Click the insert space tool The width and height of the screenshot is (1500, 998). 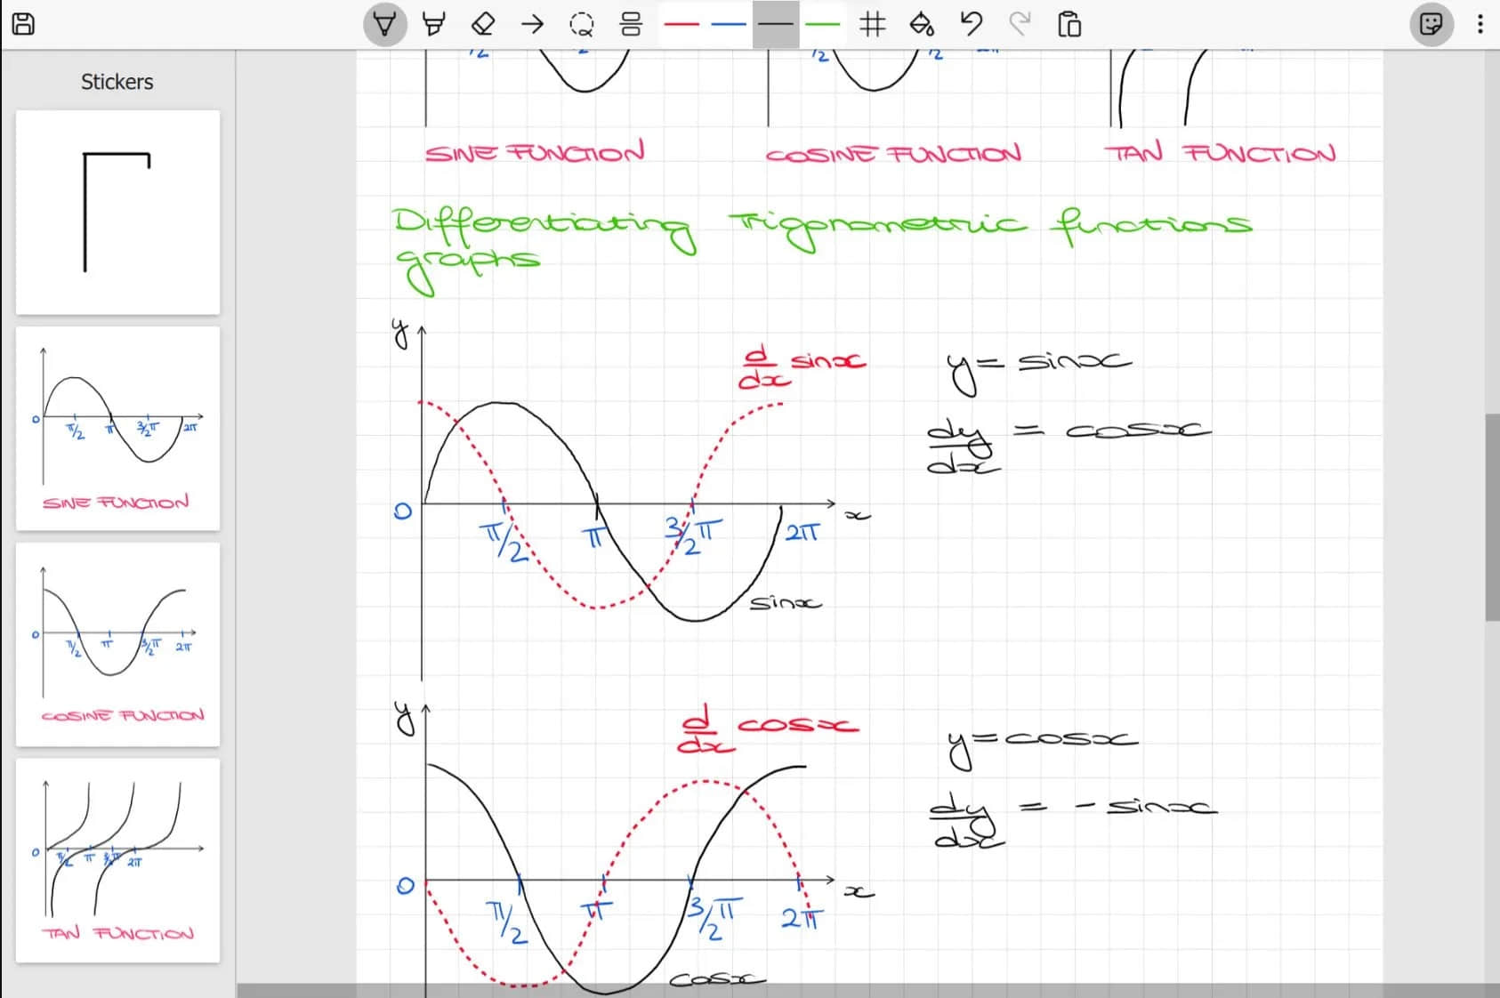point(631,24)
